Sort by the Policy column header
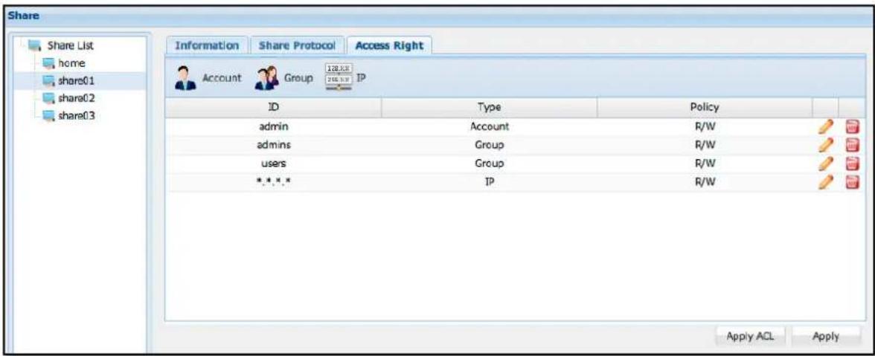Screen dimensions: 875x356 [705, 107]
